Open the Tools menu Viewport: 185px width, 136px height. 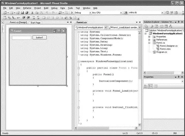coord(70,8)
